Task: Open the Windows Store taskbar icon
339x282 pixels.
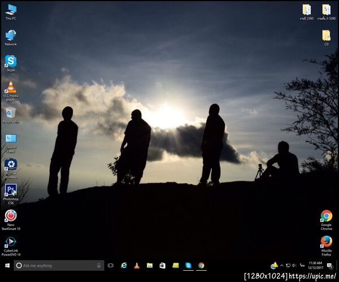Action: click(163, 266)
